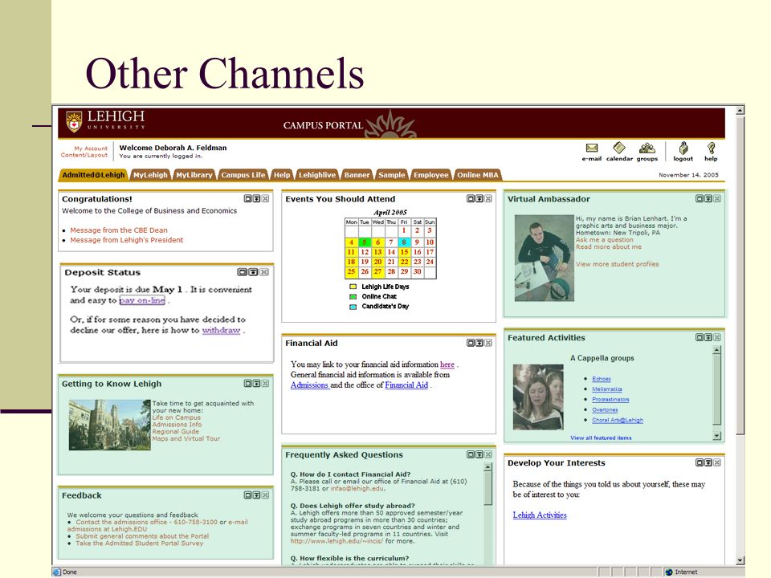This screenshot has height=578, width=771.
Task: Open Message from Lehigh's President
Action: pos(126,240)
